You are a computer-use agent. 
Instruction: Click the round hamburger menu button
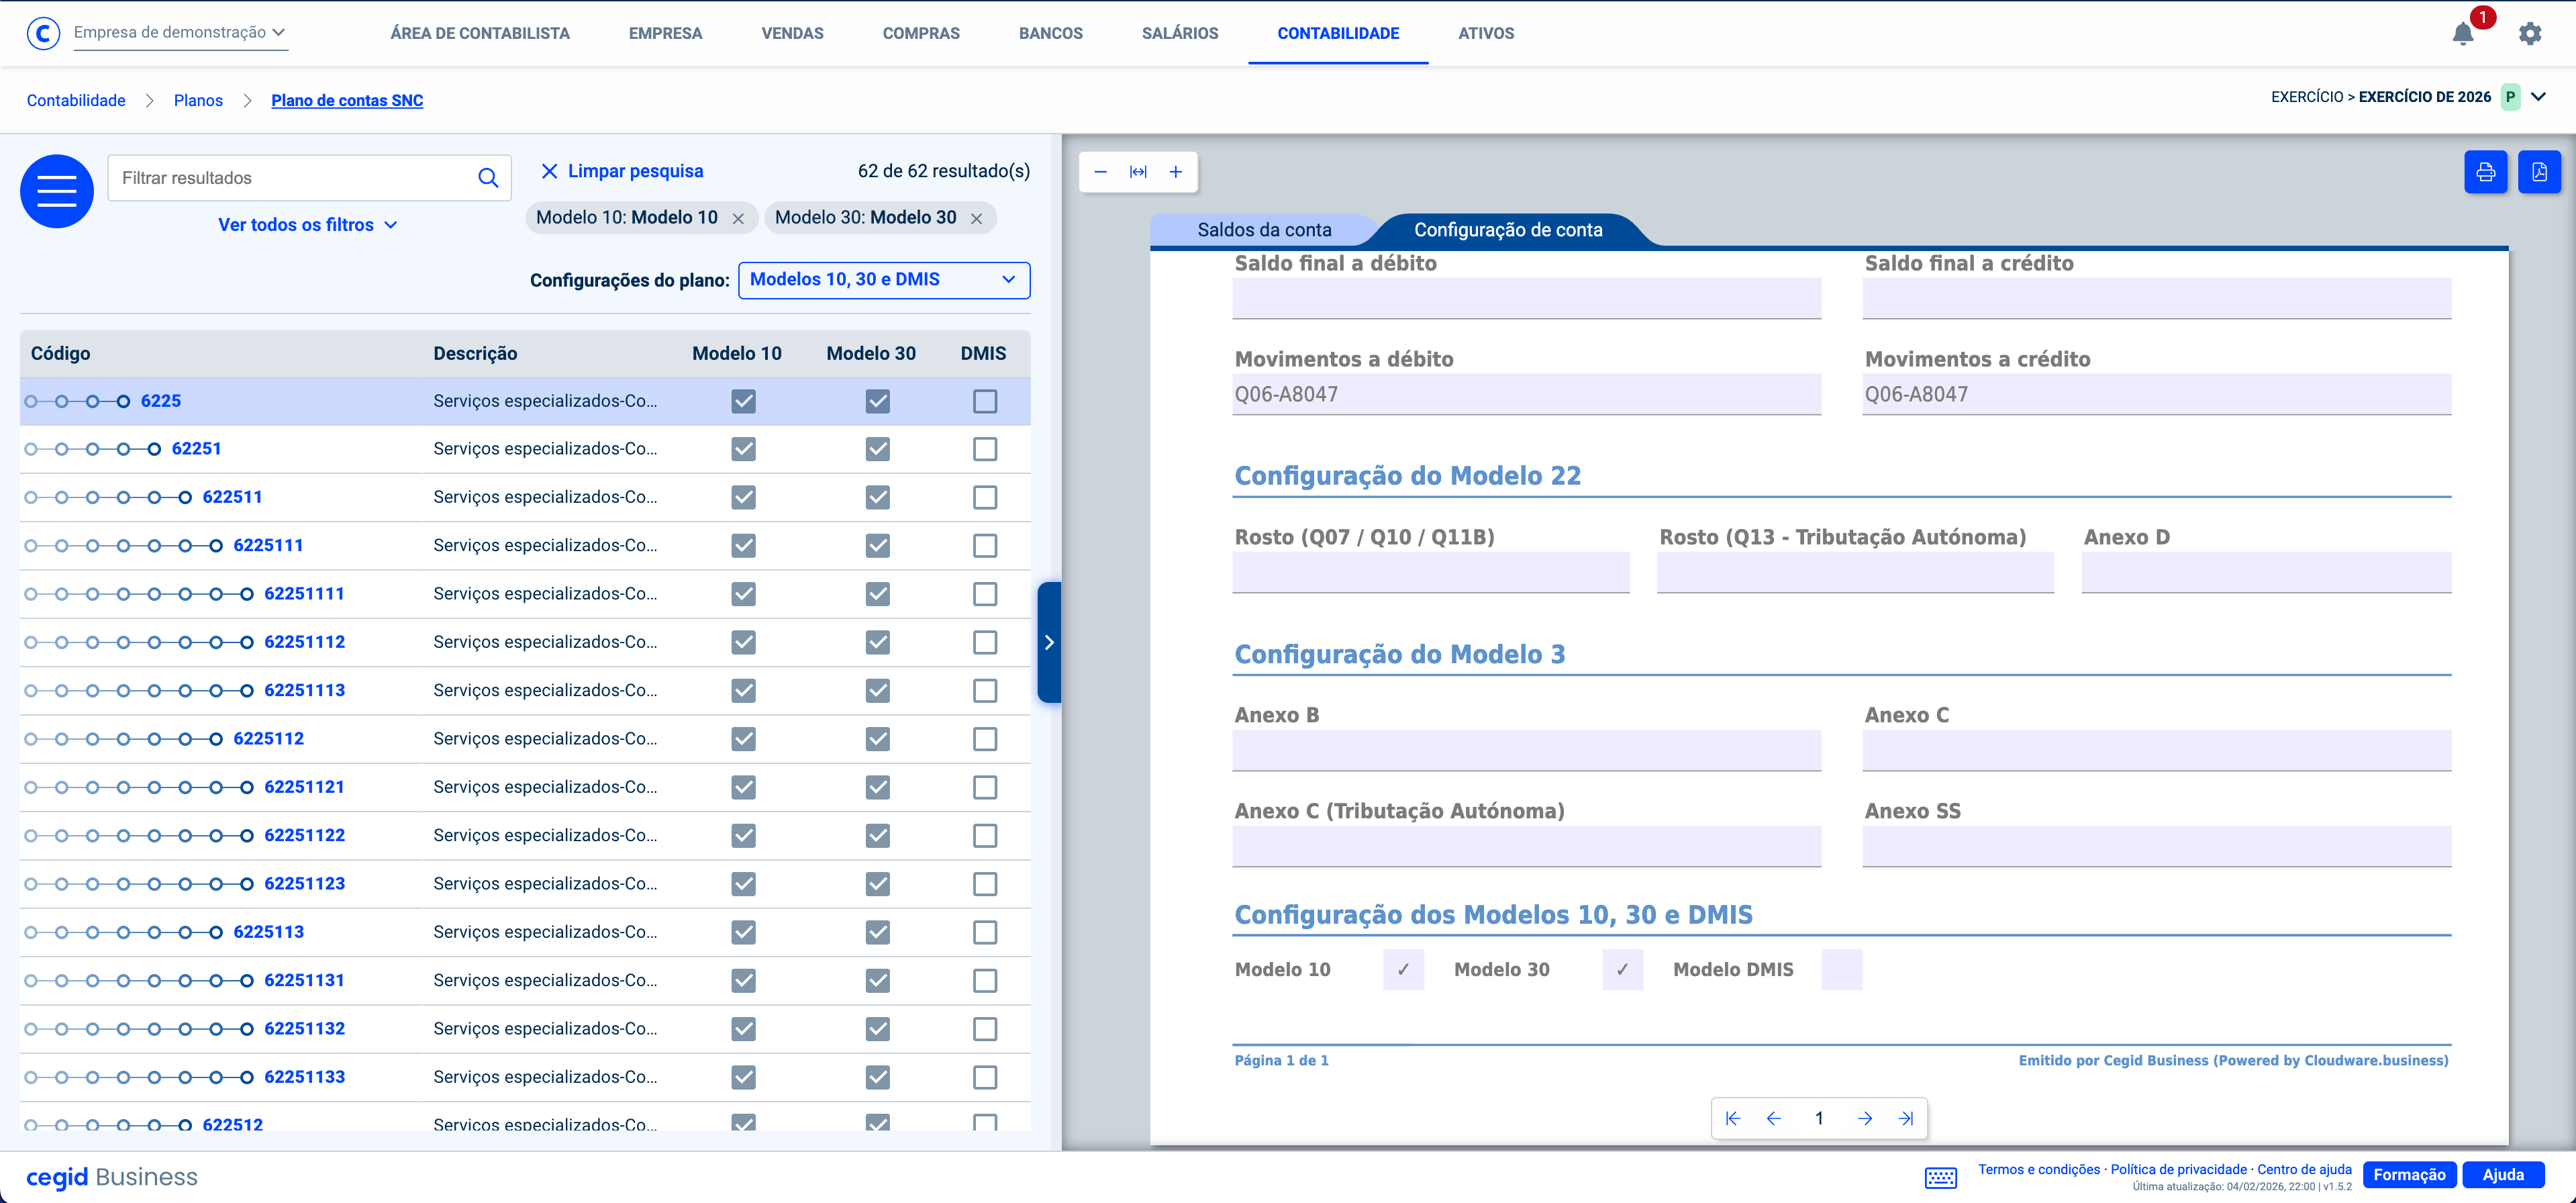pos(57,191)
